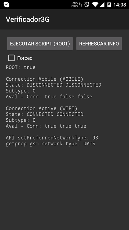Tap the State: CONNECTED CONNECTED line
Image resolution: width=129 pixels, height=230 pixels.
[44, 114]
